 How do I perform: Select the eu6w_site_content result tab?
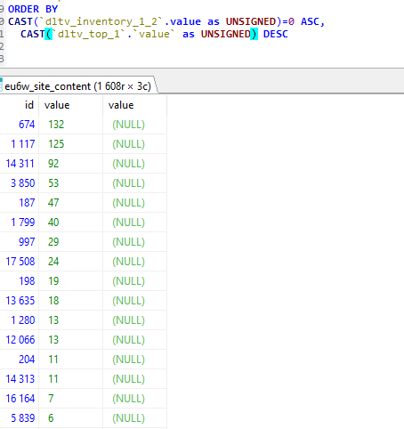[x=77, y=86]
